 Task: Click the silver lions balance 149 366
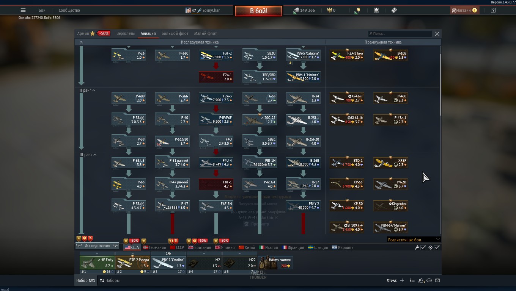304,11
